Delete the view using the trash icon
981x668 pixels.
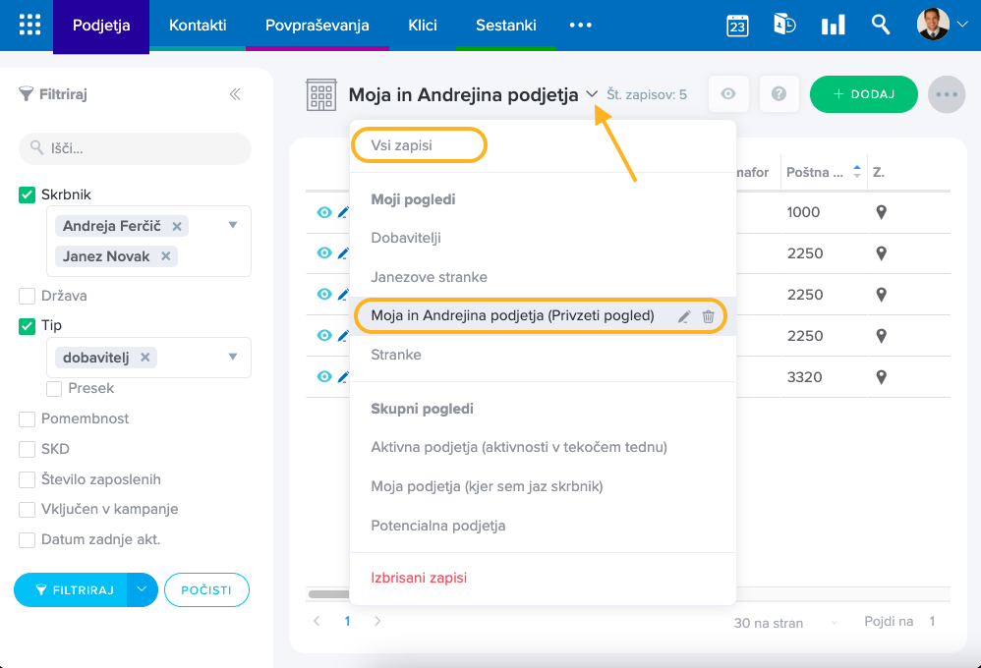[x=708, y=316]
